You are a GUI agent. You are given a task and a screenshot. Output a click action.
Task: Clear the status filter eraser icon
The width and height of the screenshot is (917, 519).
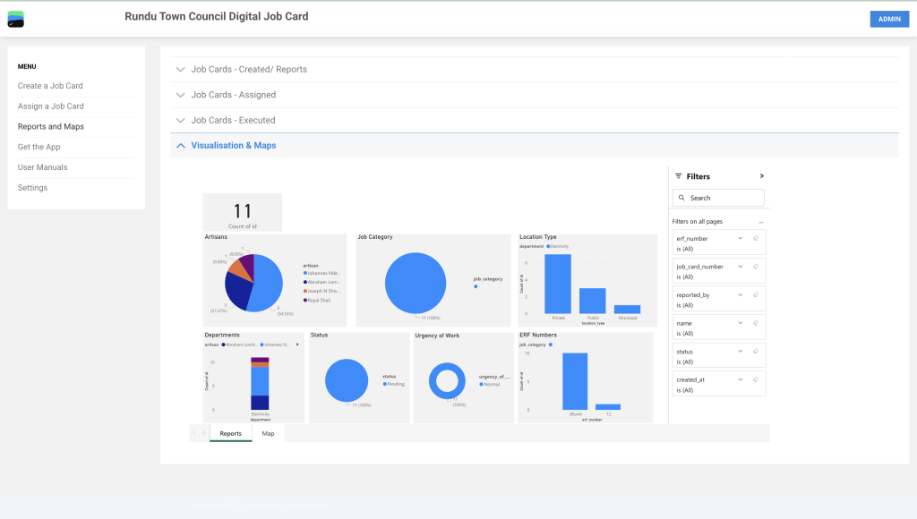(x=756, y=352)
